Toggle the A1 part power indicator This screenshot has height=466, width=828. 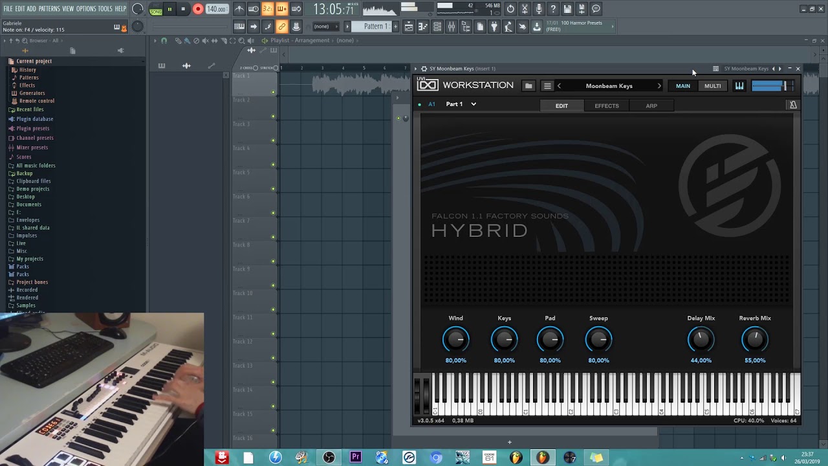click(x=419, y=104)
